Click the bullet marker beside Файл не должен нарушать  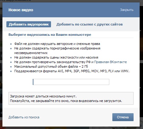pos(11,44)
